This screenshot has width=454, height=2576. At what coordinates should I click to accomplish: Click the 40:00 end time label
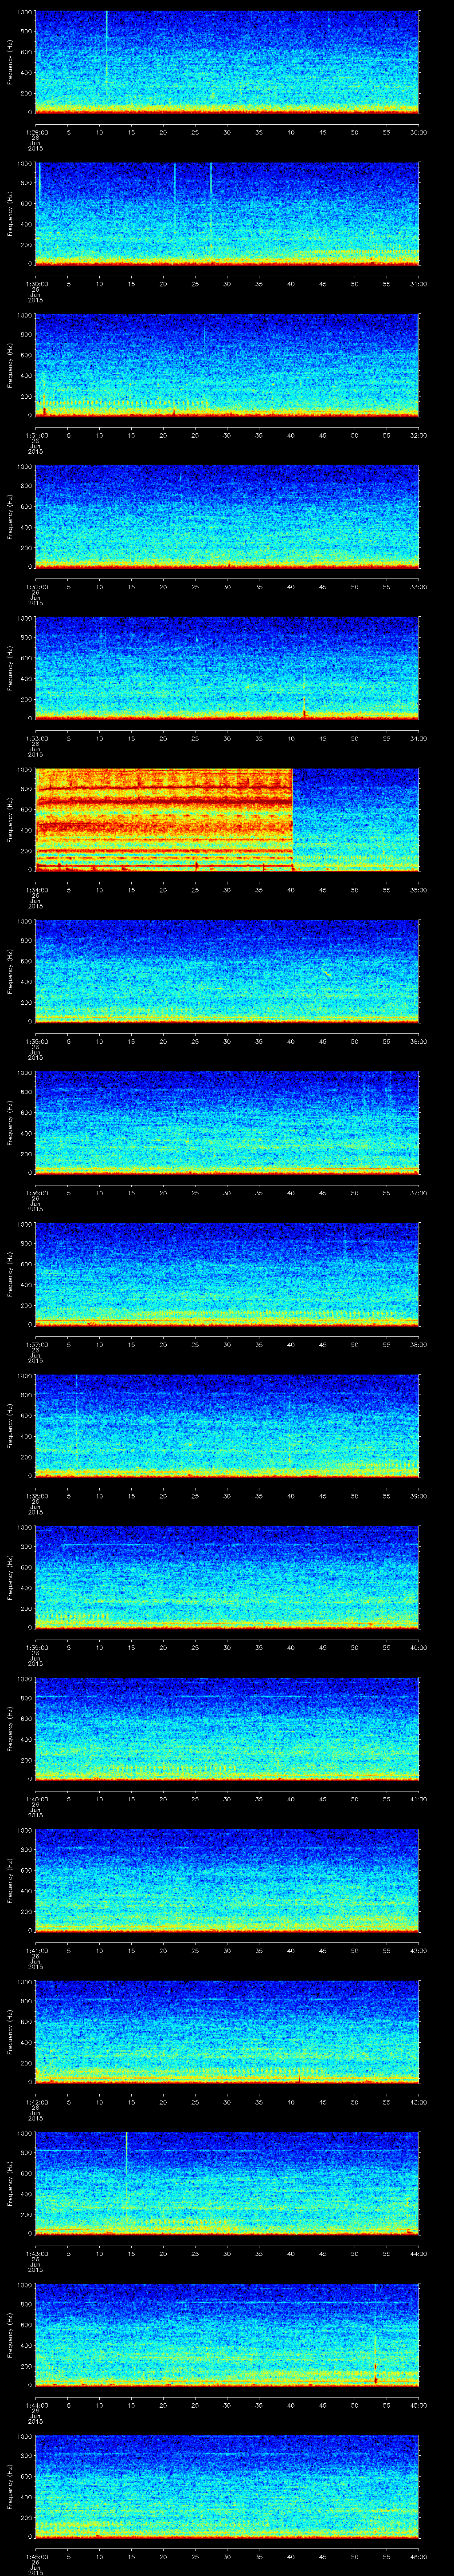(419, 1647)
